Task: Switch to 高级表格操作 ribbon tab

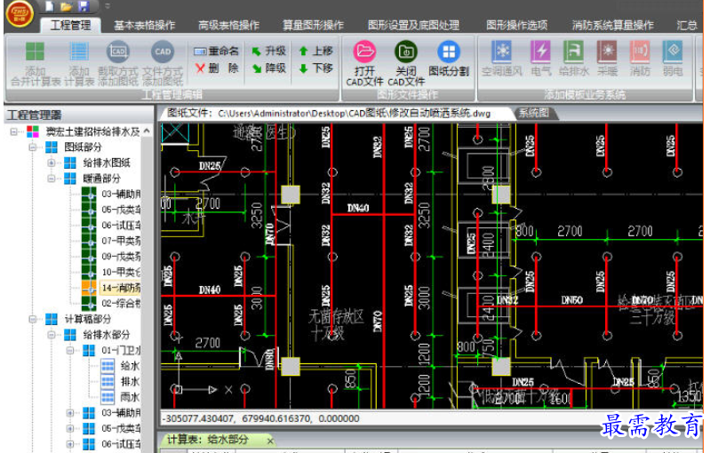Action: pos(228,26)
